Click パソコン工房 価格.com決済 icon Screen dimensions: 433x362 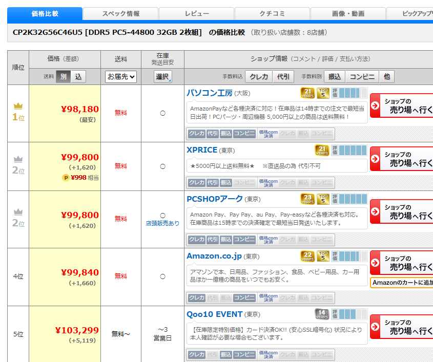click(x=268, y=134)
